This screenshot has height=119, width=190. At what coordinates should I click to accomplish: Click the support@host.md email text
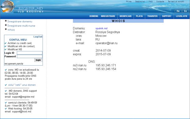tap(21, 112)
